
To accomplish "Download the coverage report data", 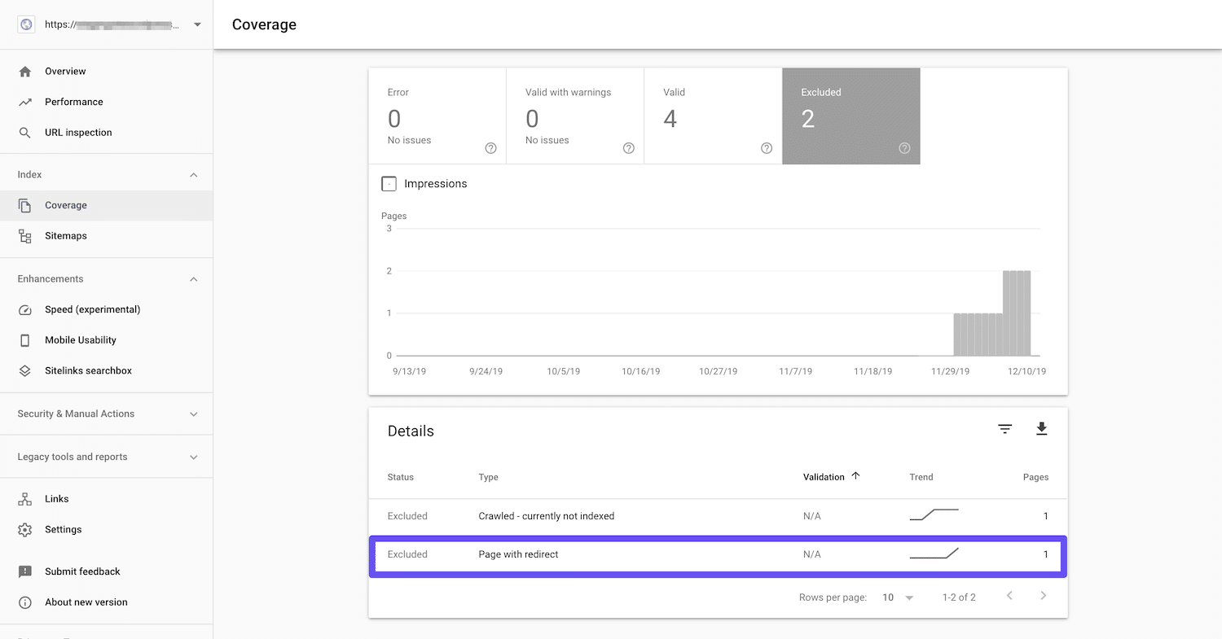I will (1041, 428).
